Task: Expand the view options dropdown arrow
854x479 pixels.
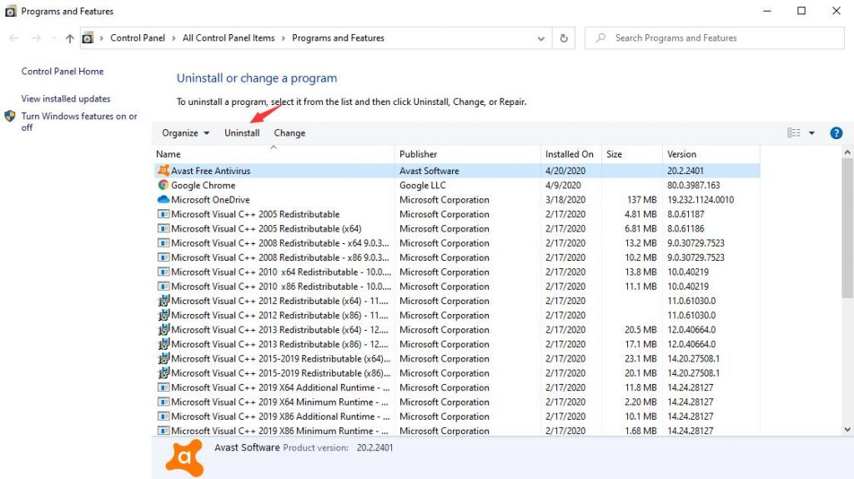Action: click(x=811, y=132)
